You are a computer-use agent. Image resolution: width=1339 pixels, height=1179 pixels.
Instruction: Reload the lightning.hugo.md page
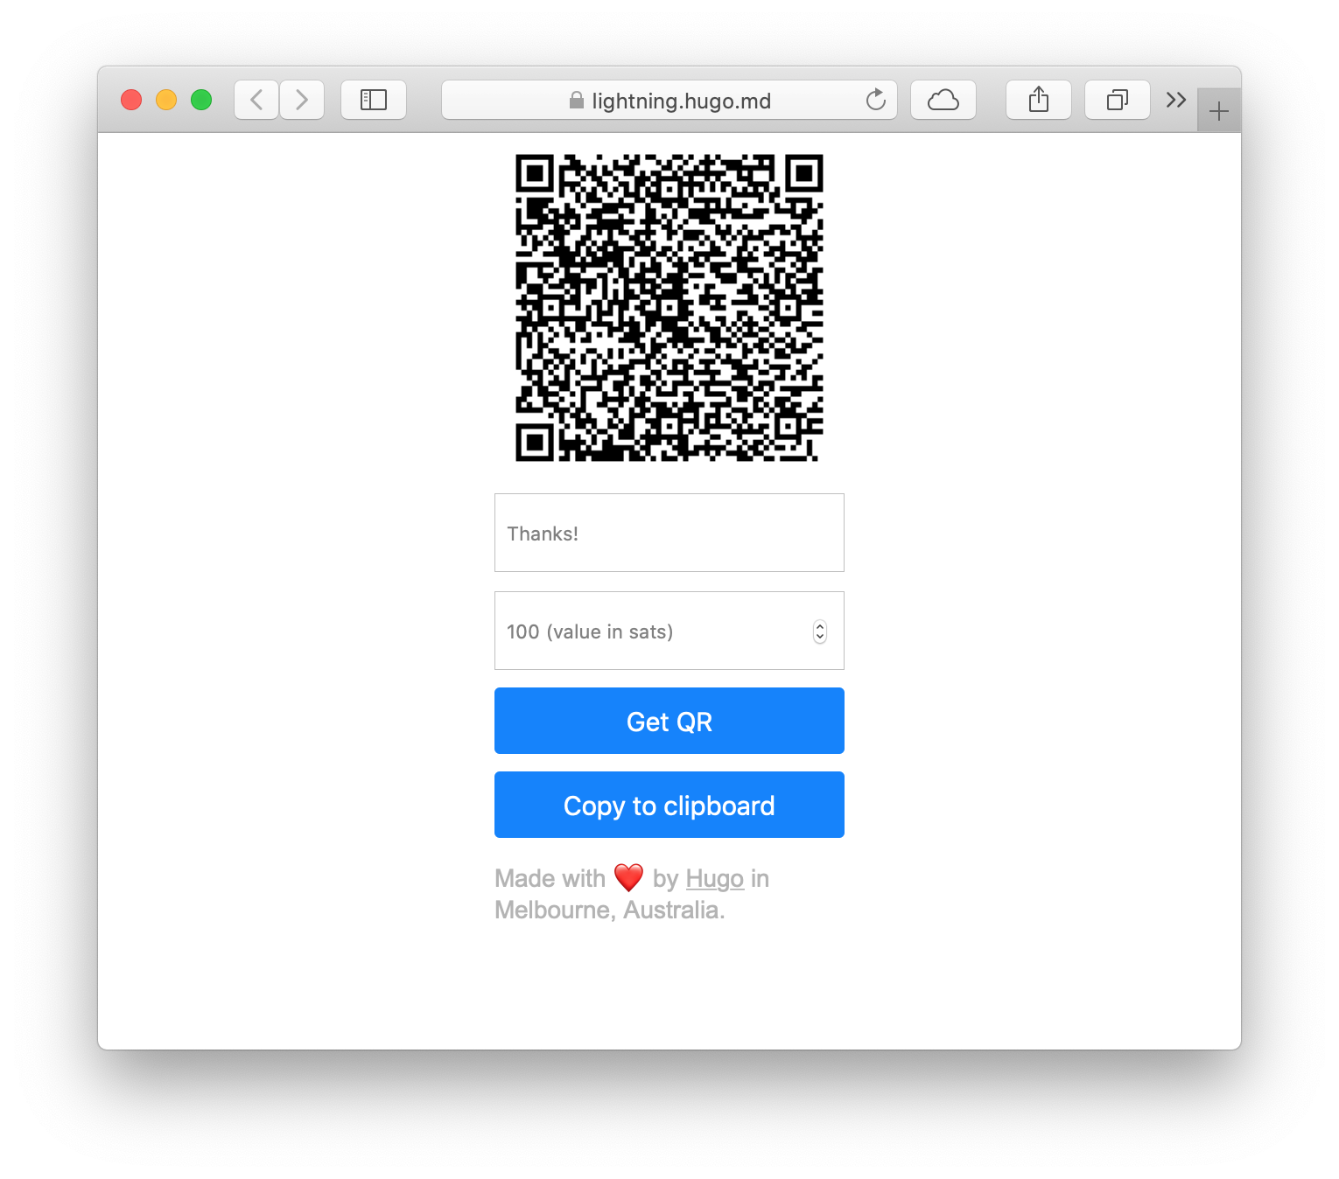point(875,100)
